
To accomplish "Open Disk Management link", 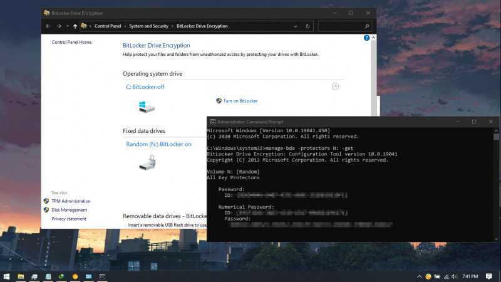I will coord(69,210).
